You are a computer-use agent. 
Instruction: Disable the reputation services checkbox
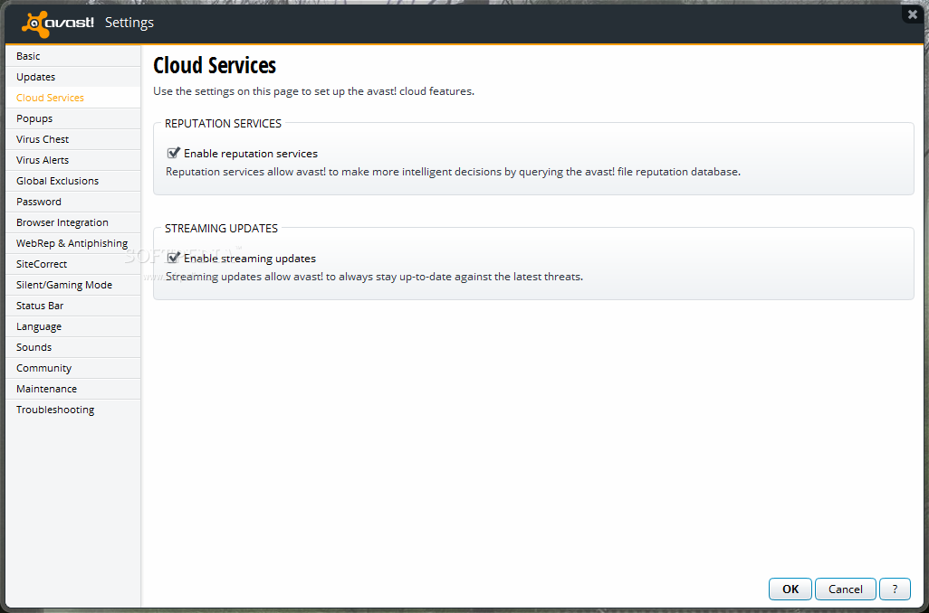click(173, 154)
